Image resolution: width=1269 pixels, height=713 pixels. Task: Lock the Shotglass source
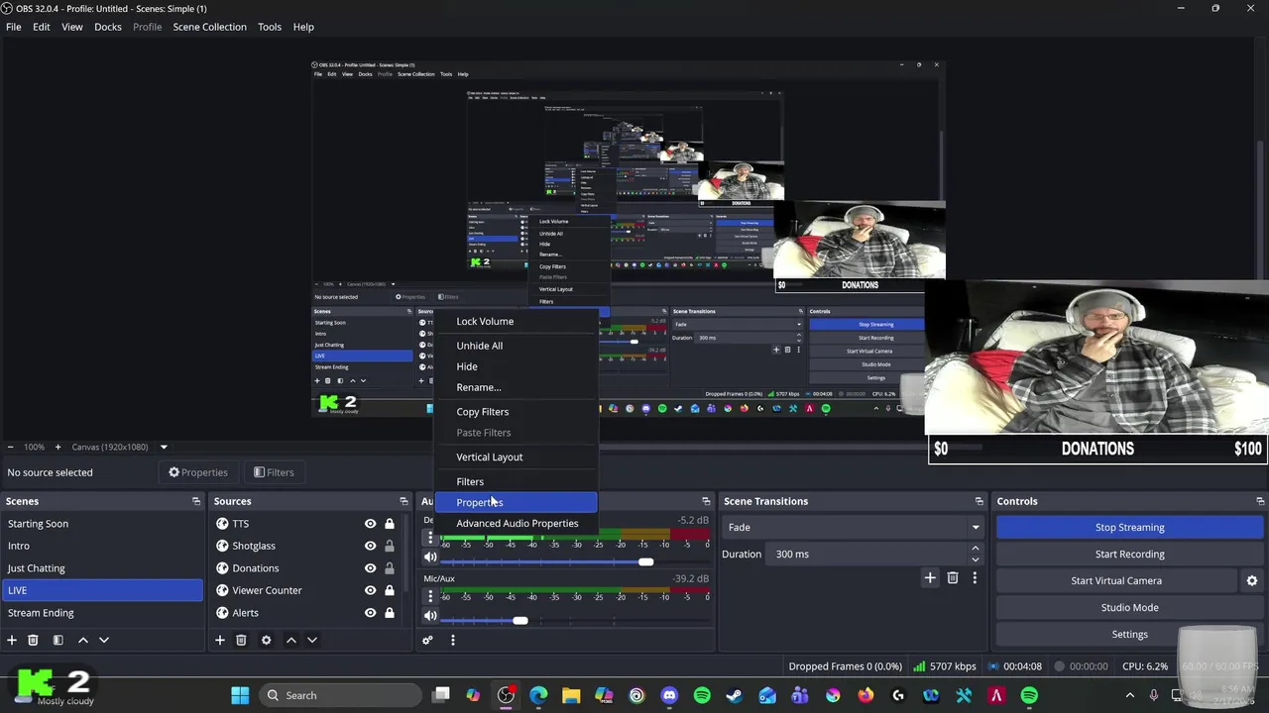tap(390, 546)
